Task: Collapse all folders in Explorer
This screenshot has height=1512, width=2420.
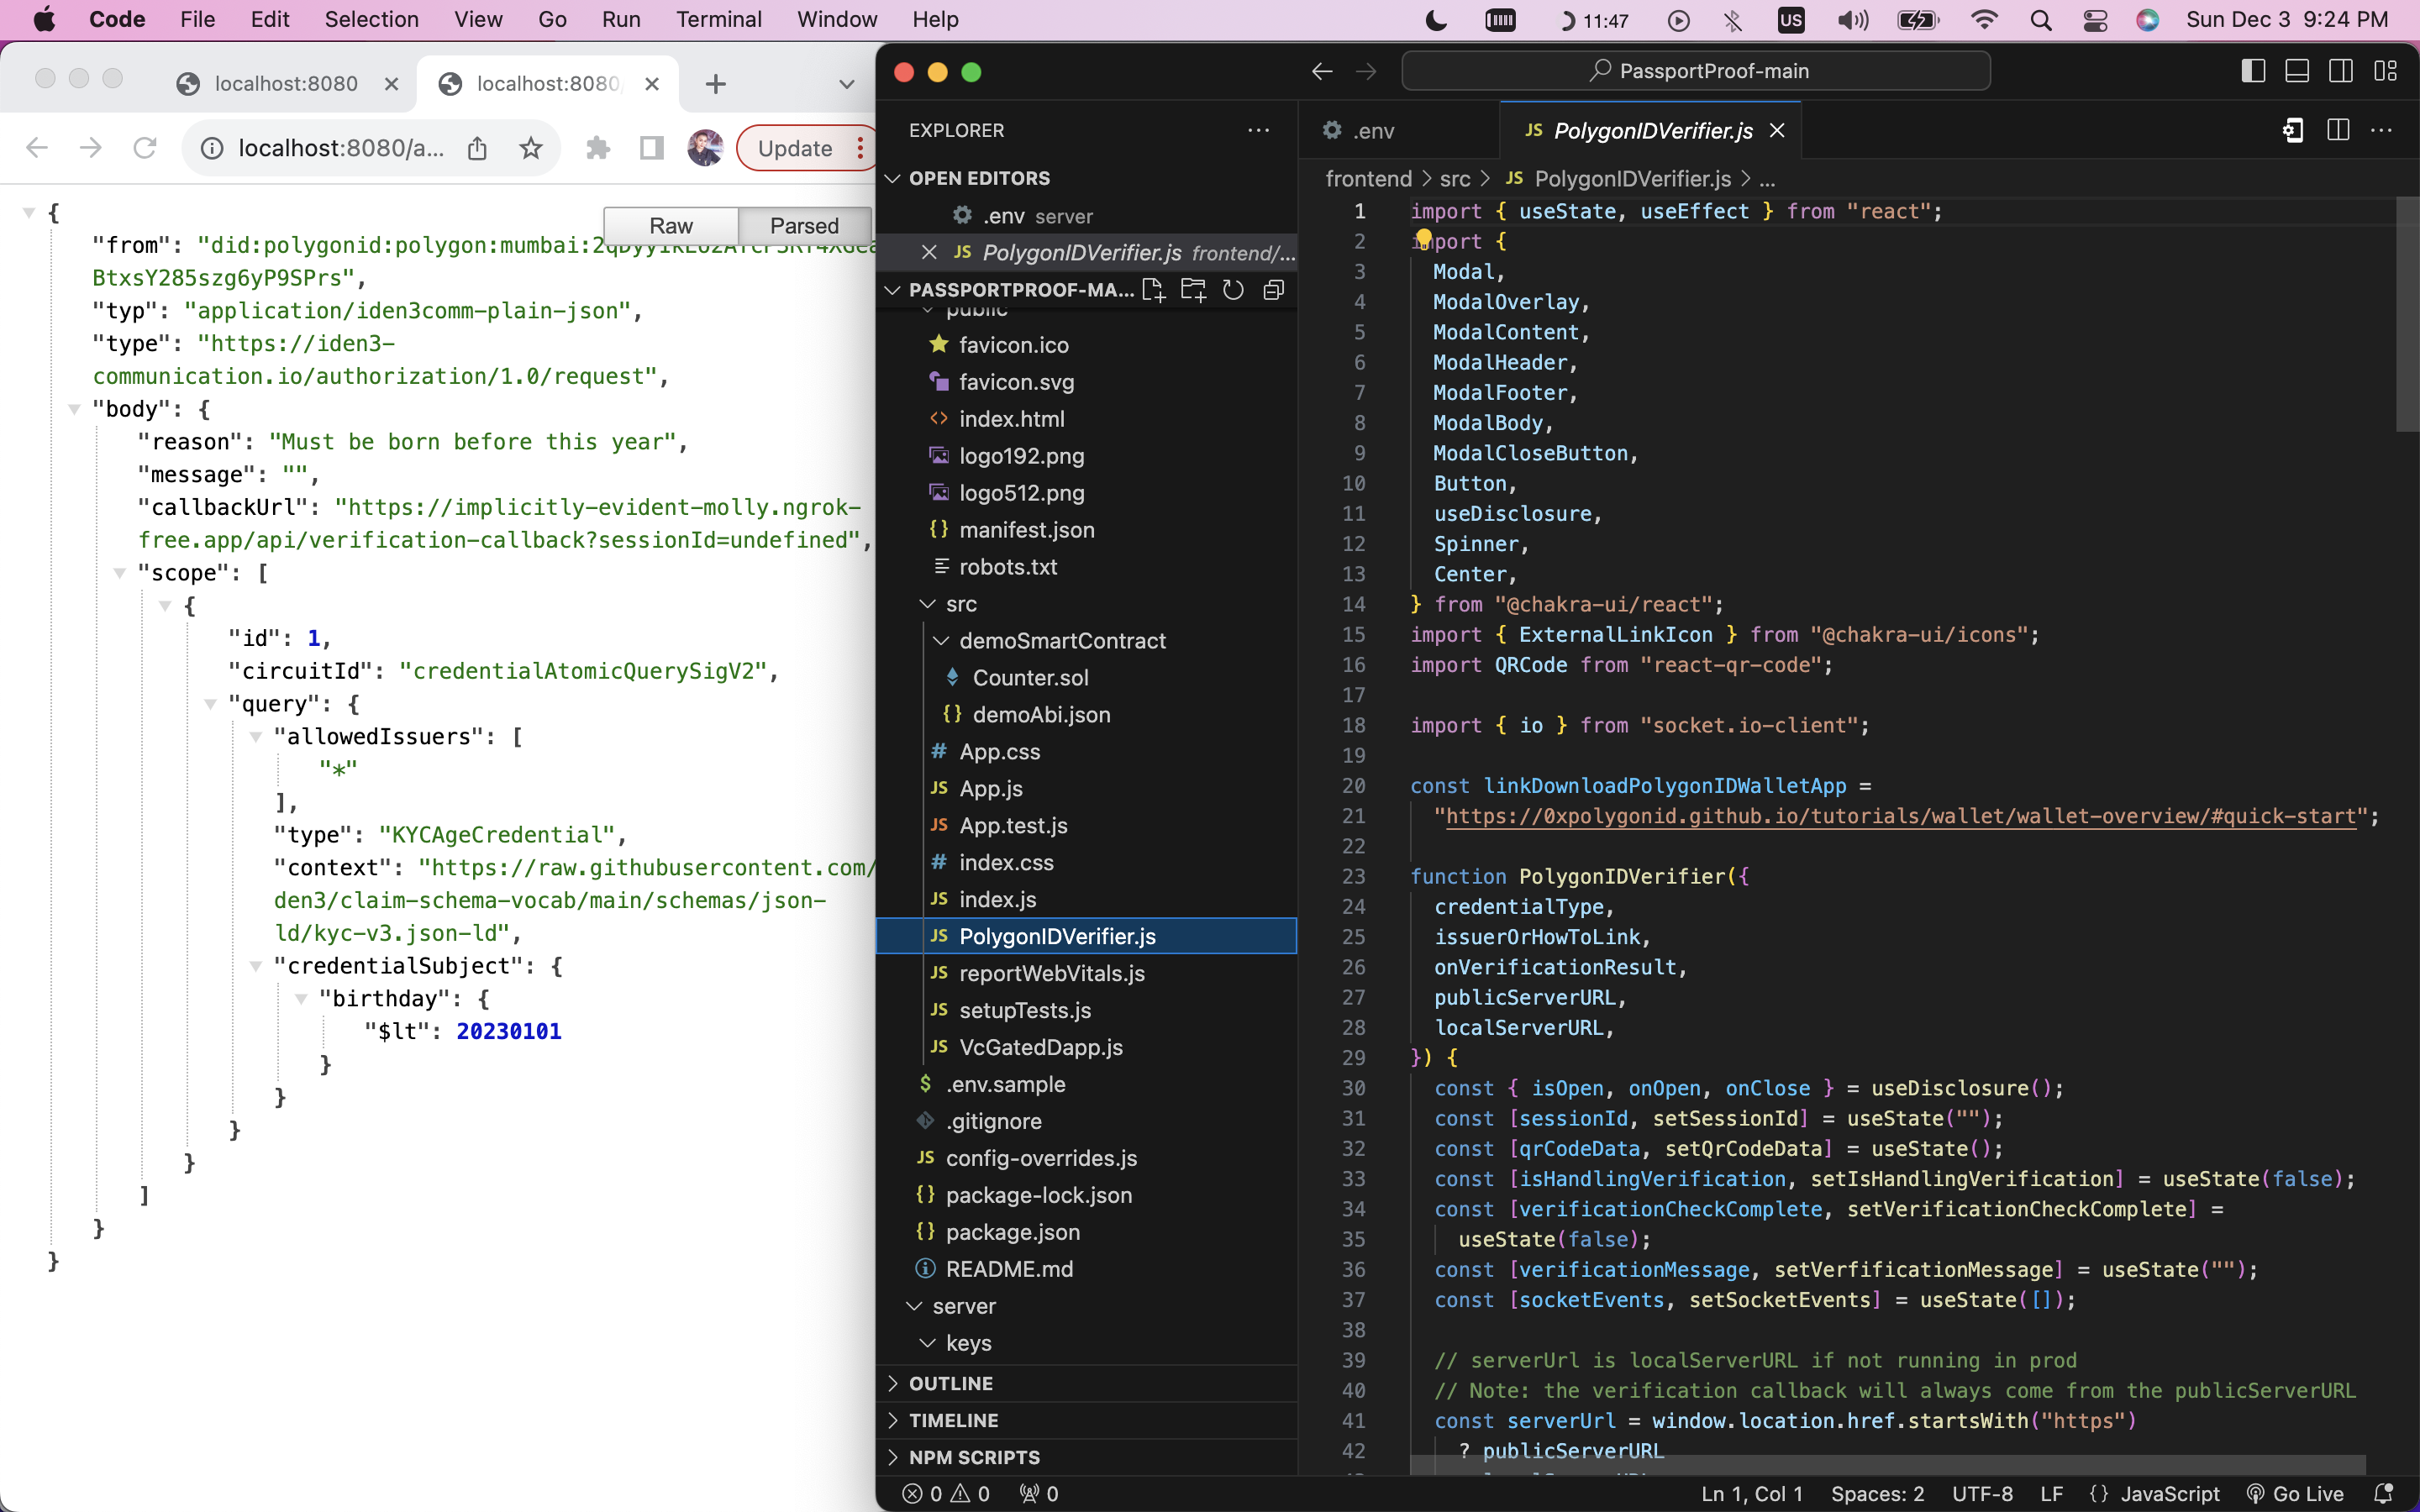Action: point(1273,290)
